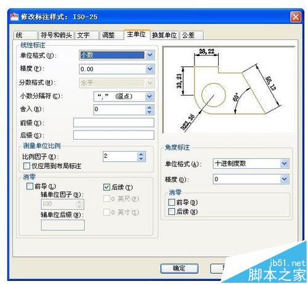Select the 文字 tab
The width and height of the screenshot is (308, 284).
point(87,35)
